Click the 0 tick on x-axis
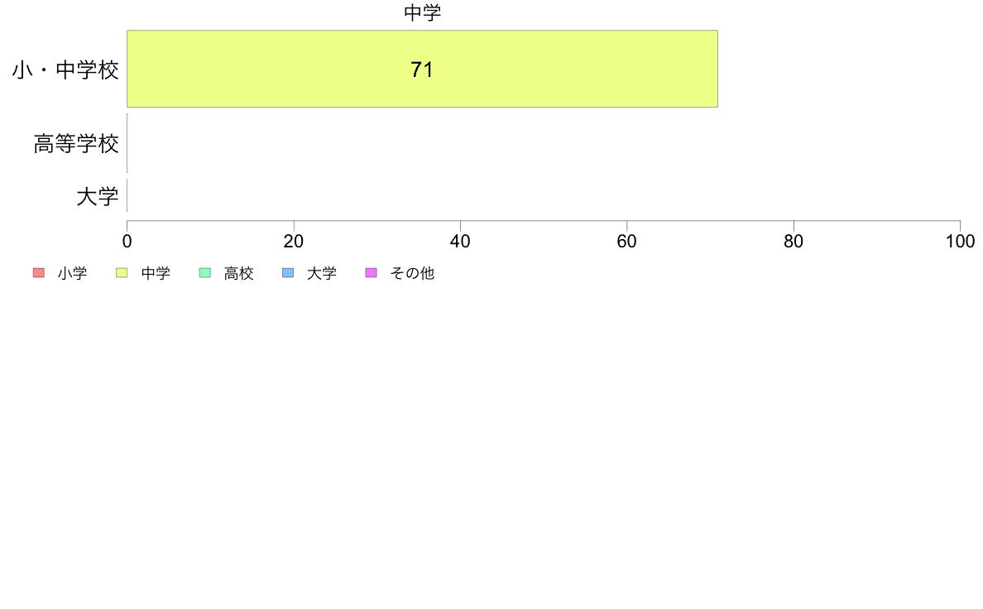This screenshot has height=609, width=983. [x=127, y=242]
